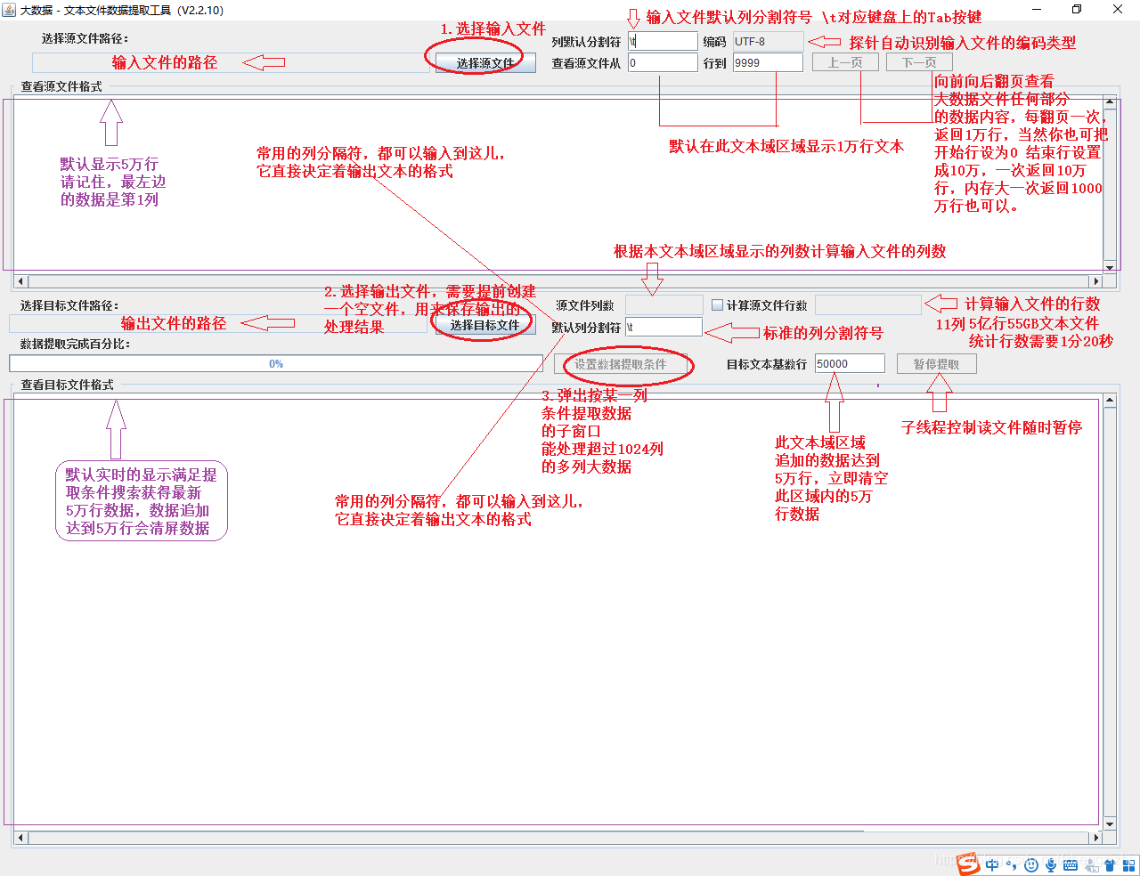Click the 查看源文件从 start line field
This screenshot has height=876, width=1140.
663,62
